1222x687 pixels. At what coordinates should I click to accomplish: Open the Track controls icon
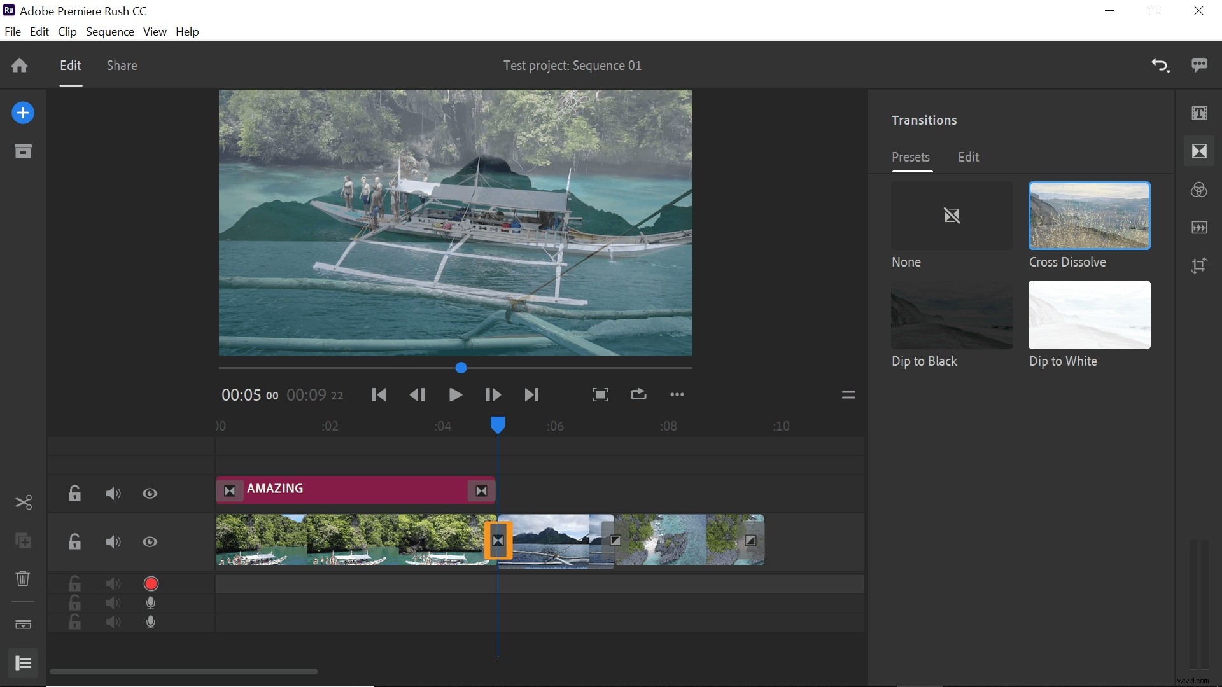[23, 625]
